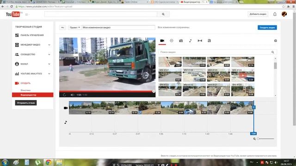This screenshot has height=166, width=296.
Task: Click the red player progress bar
Action: click(107, 91)
